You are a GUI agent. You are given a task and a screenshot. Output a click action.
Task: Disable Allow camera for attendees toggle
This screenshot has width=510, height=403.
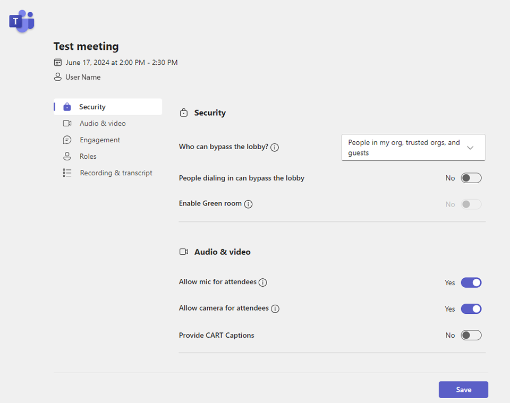coord(471,308)
